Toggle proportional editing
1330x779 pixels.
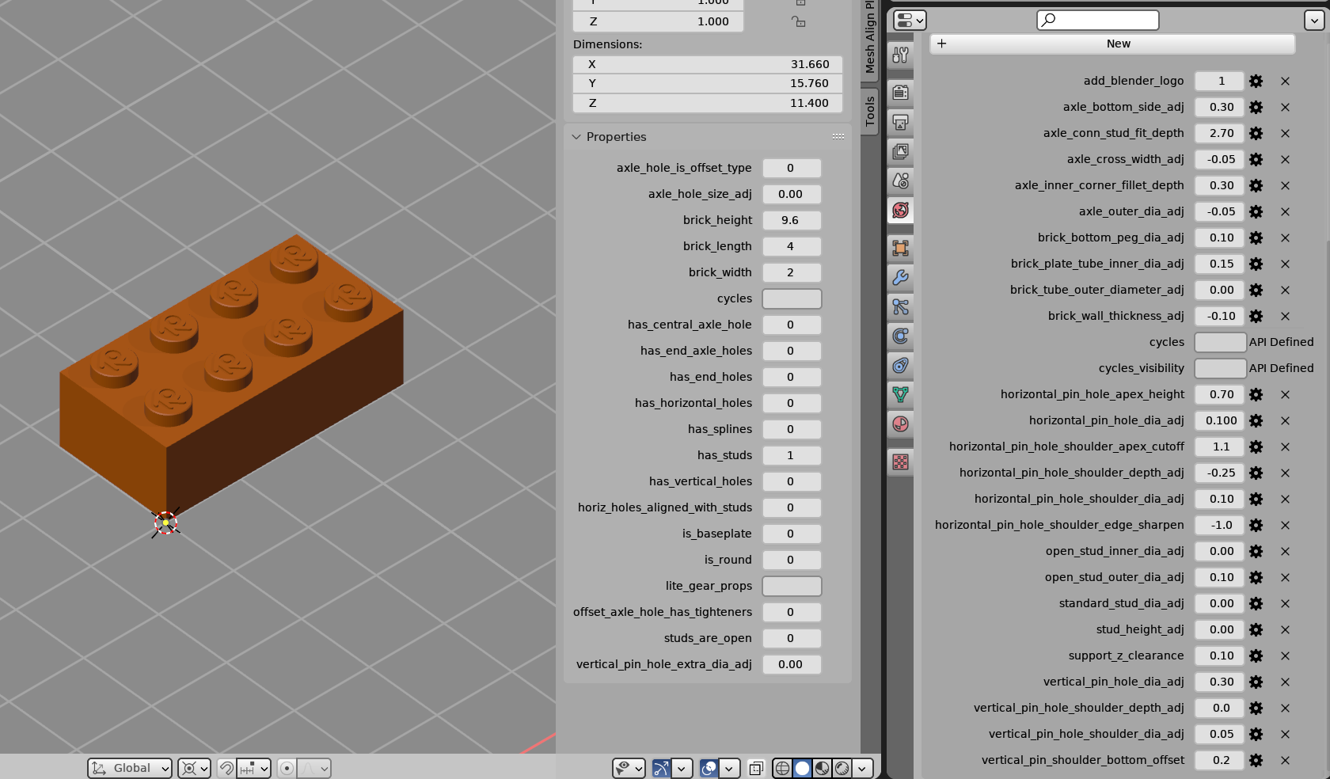(x=287, y=768)
